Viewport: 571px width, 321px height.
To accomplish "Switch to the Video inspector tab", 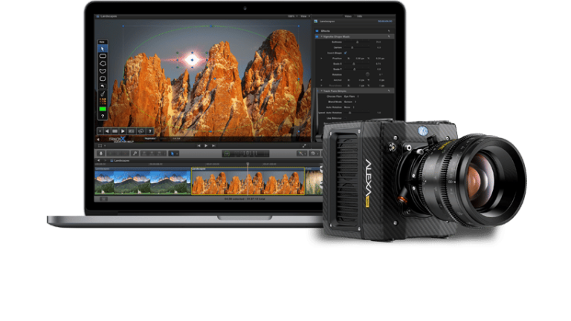I will pyautogui.click(x=348, y=16).
